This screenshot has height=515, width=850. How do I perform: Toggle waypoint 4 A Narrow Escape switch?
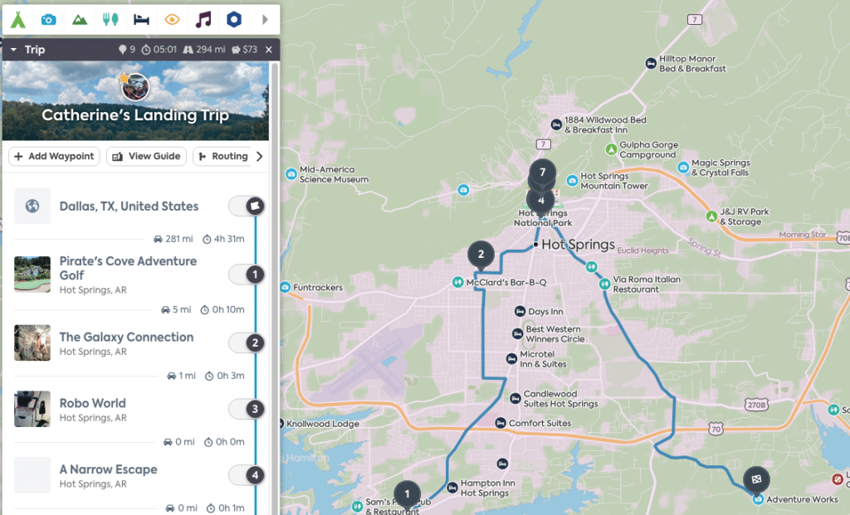tap(247, 475)
